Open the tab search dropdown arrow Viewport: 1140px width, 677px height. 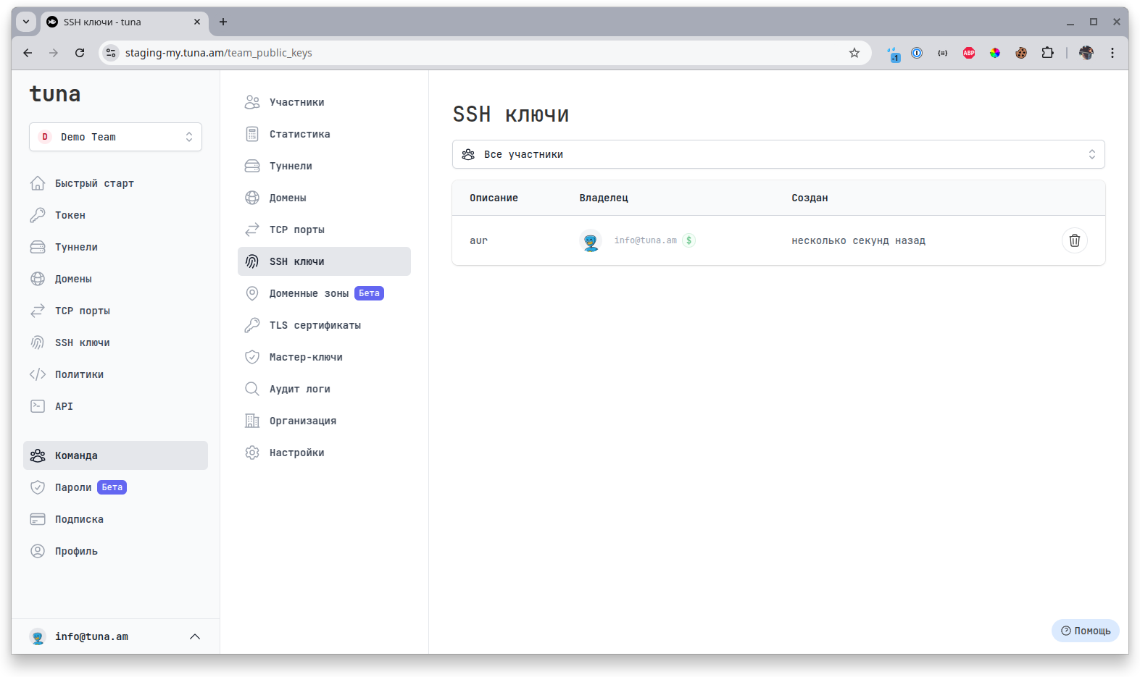click(26, 22)
